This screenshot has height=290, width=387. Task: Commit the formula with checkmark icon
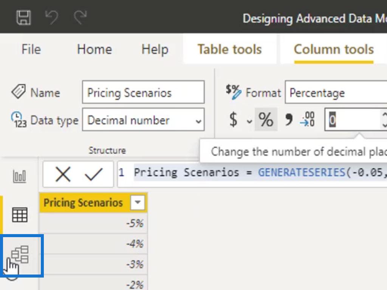pos(94,174)
